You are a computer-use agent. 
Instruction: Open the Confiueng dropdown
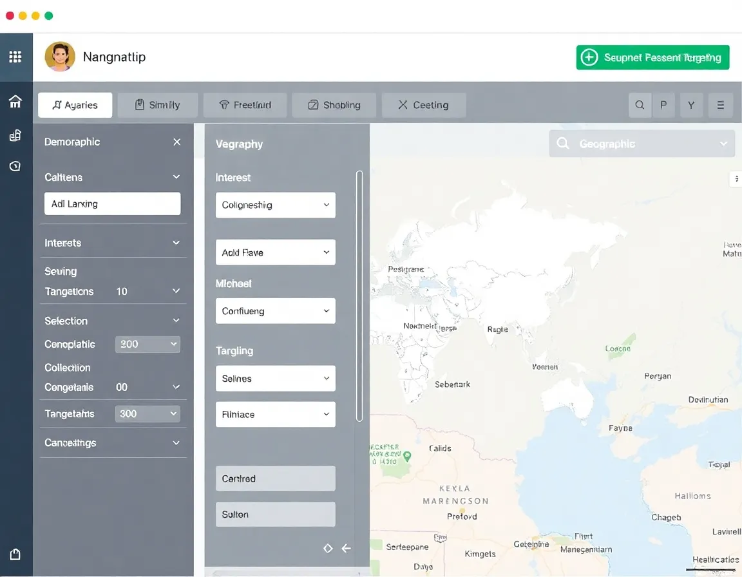(275, 311)
